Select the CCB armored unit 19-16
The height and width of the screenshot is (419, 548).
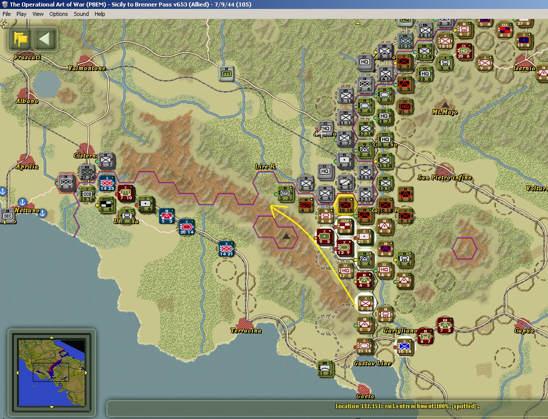click(x=87, y=195)
